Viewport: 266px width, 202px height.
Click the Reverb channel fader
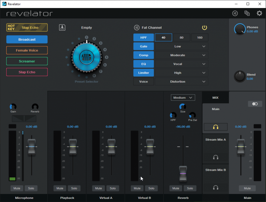[x=183, y=174]
